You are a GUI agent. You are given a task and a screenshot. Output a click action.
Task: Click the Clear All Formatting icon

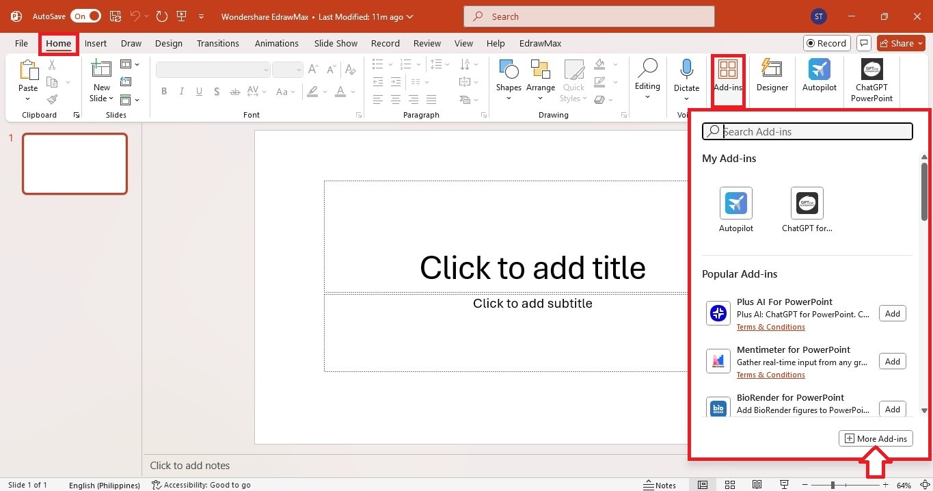(x=350, y=70)
